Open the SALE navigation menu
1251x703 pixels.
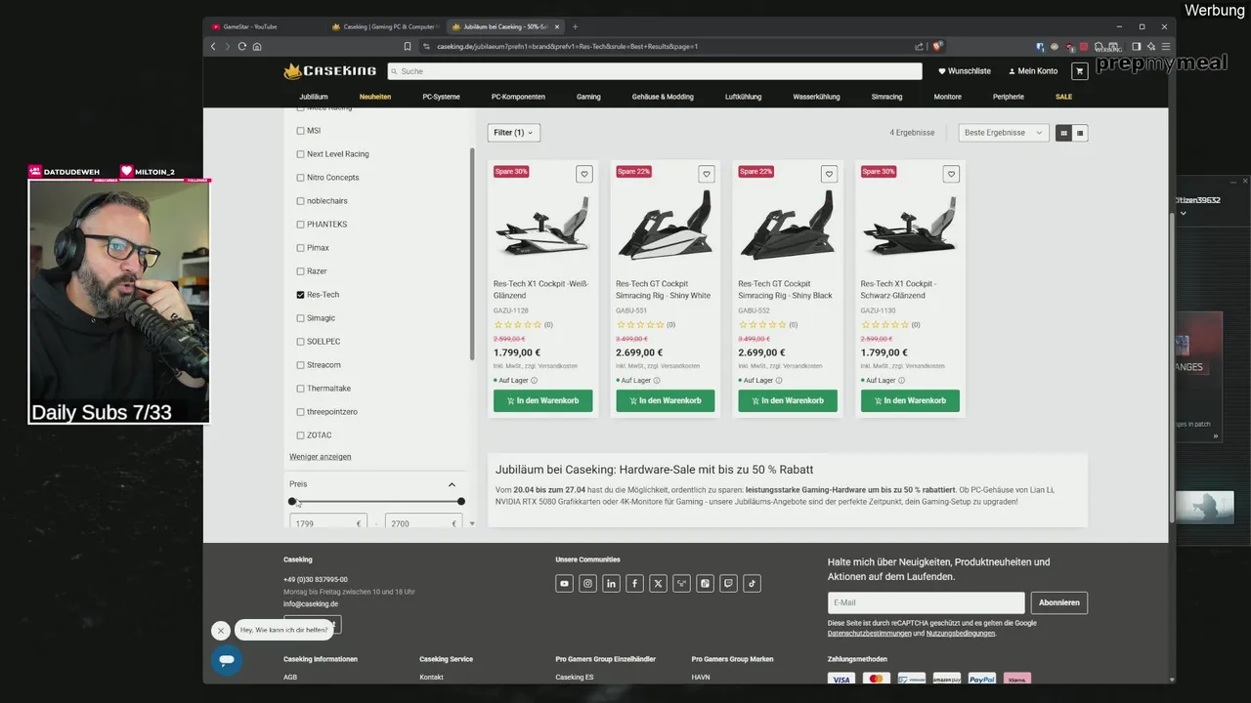point(1063,97)
